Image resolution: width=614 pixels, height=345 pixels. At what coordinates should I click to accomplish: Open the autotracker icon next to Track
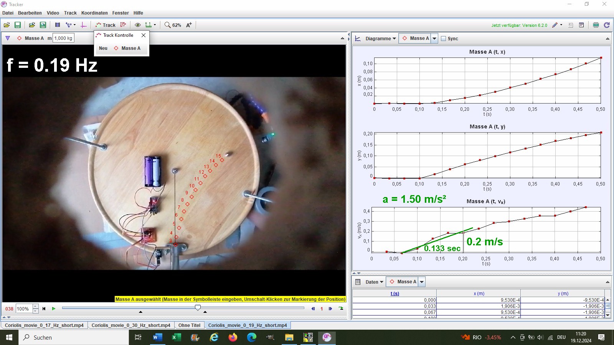(123, 25)
